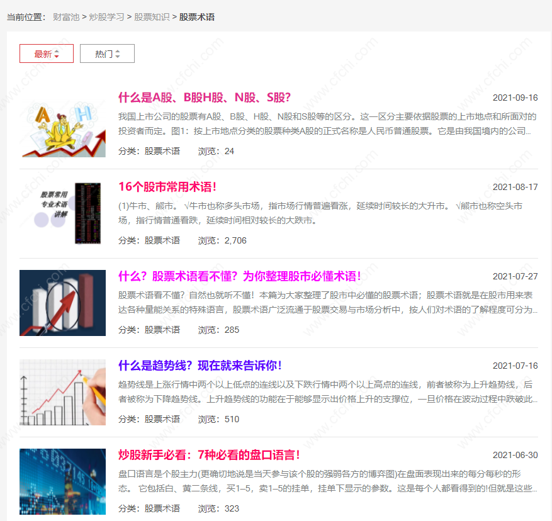The height and width of the screenshot is (521, 552).
Task: Open 炒股学习 breadcrumb link
Action: (106, 17)
